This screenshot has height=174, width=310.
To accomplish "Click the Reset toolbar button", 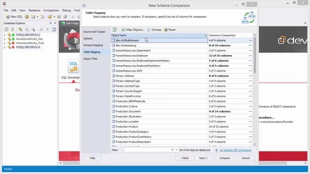I will pyautogui.click(x=170, y=30).
